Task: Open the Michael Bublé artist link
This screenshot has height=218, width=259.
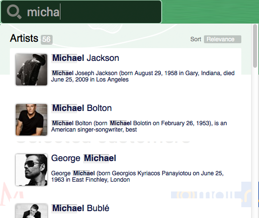Action: tap(81, 208)
